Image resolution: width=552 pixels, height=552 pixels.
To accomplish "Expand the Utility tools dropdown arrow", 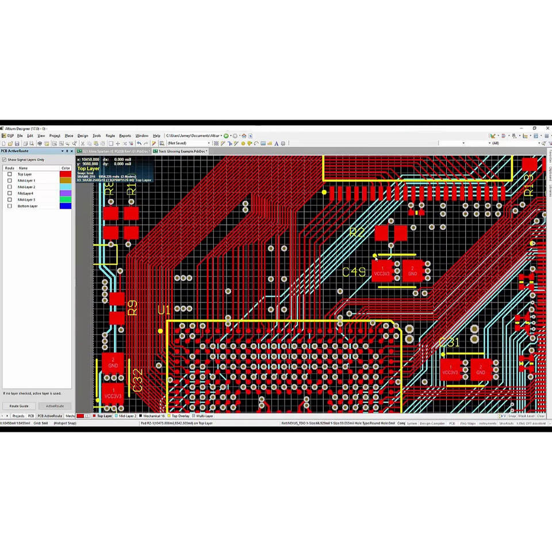I will point(499,136).
